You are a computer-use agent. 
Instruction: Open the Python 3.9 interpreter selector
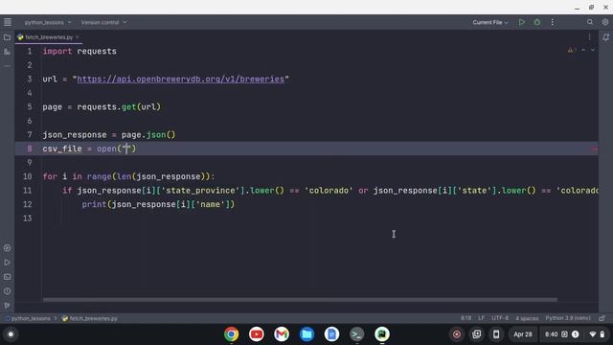568,318
